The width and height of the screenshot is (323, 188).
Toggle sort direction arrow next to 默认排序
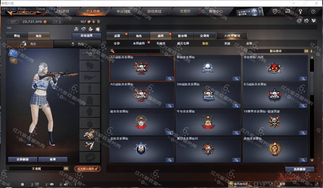pyautogui.click(x=311, y=51)
